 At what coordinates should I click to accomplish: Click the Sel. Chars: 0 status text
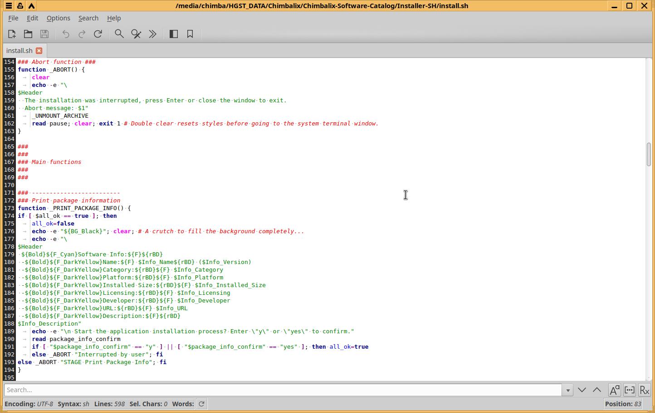coord(148,404)
